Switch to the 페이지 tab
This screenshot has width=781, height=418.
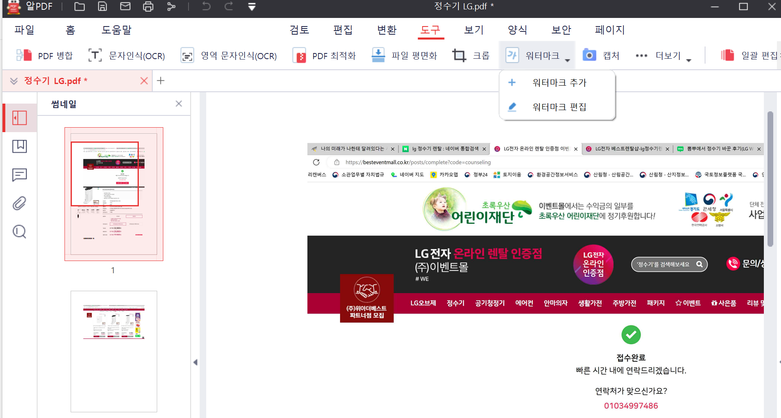[x=610, y=30]
